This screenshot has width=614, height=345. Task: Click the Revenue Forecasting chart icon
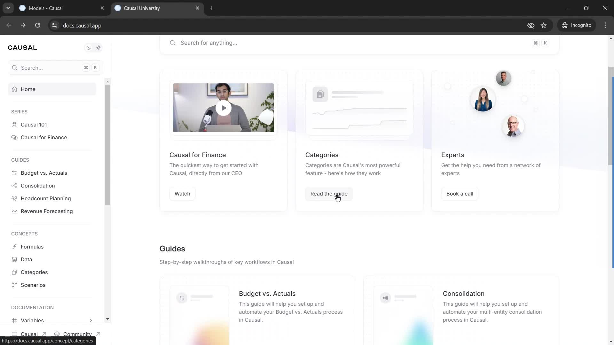point(14,211)
